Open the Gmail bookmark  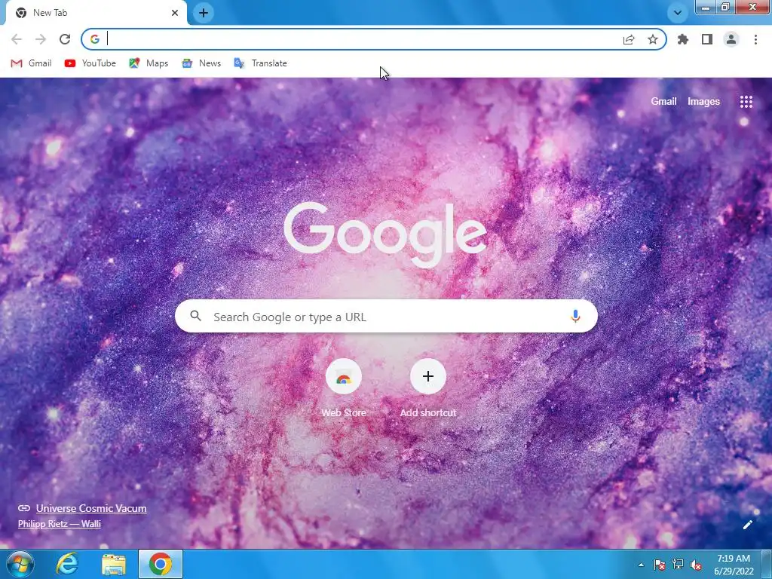pos(31,63)
